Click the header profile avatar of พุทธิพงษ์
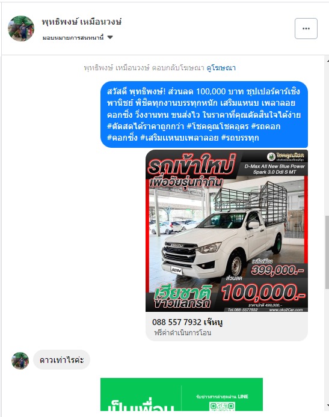The image size is (329, 417). tap(21, 28)
